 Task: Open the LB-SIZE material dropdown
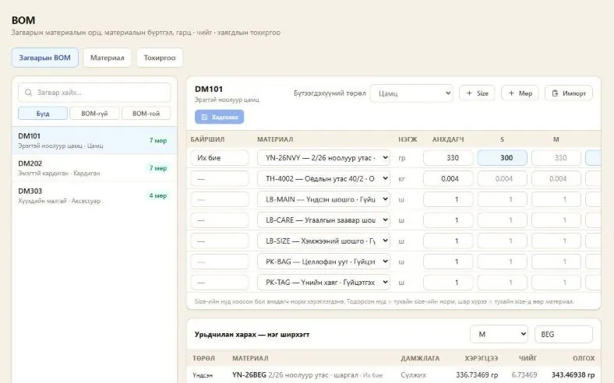click(x=323, y=241)
